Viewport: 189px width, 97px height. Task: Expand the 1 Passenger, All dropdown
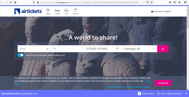tap(139, 49)
